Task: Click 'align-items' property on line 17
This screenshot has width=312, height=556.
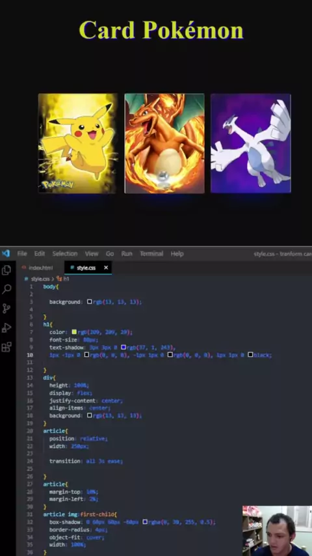Action: (x=66, y=408)
